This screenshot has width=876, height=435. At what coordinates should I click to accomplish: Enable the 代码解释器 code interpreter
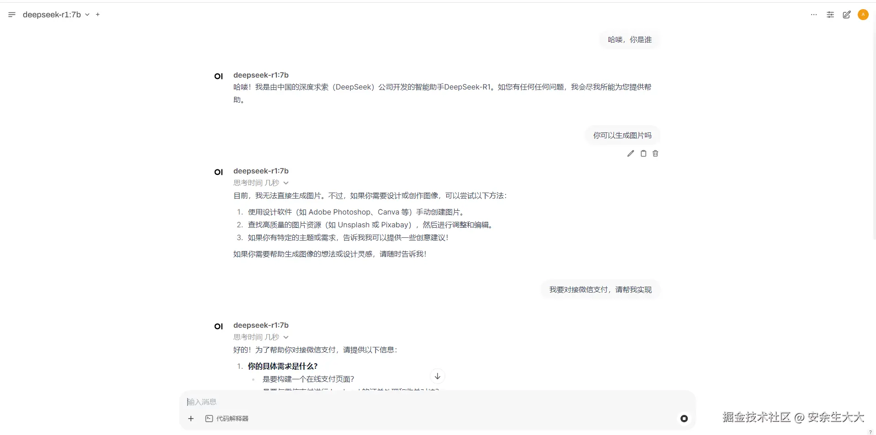coord(227,419)
